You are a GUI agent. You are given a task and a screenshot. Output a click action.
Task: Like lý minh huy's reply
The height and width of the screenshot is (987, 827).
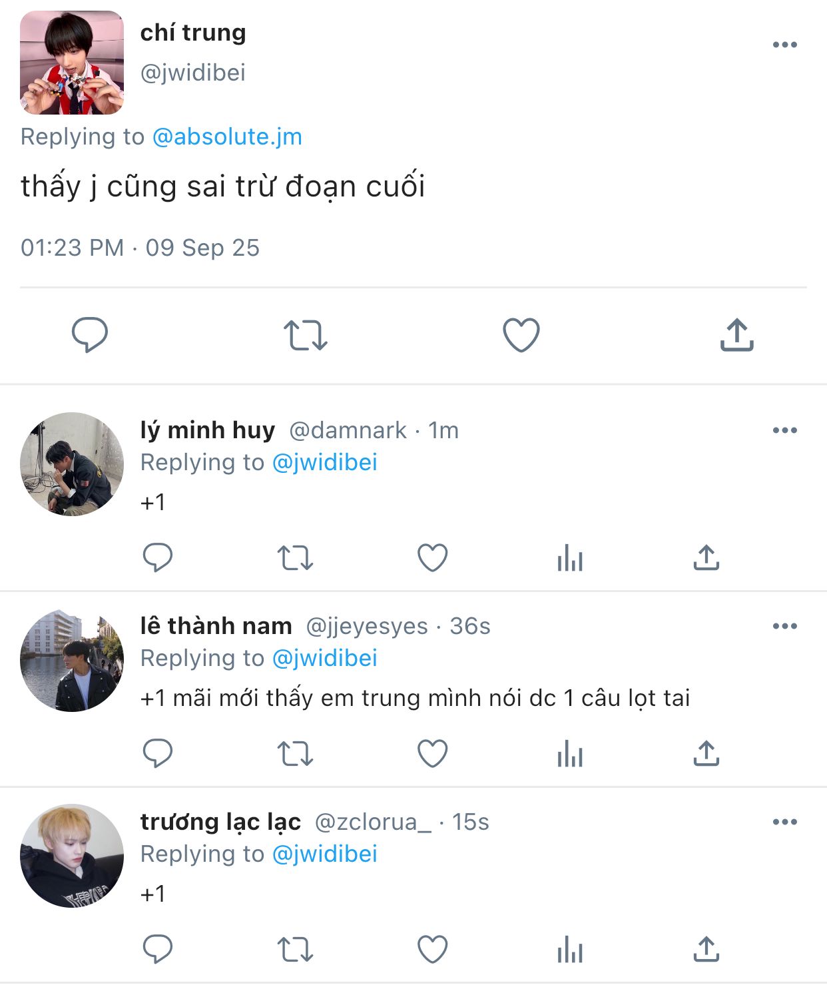click(432, 558)
